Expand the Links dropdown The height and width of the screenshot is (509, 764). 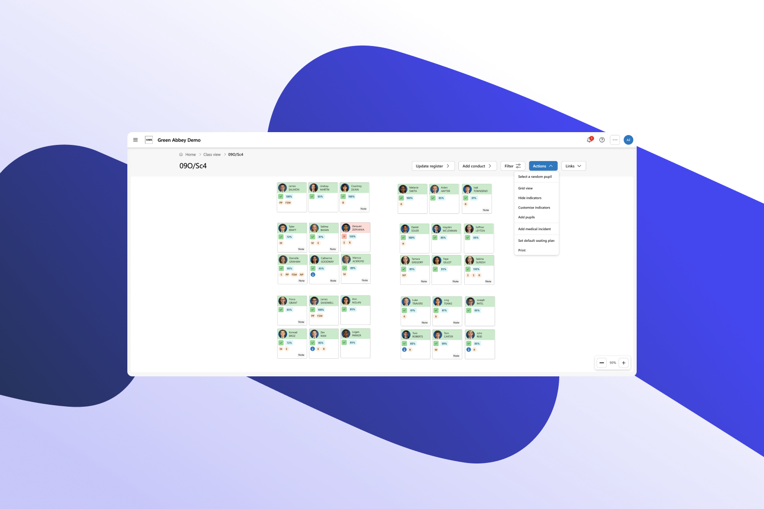tap(573, 166)
